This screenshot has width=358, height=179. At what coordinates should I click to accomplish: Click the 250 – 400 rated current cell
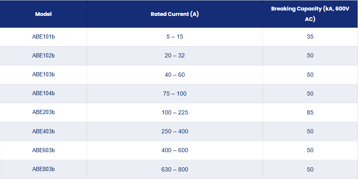point(175,132)
